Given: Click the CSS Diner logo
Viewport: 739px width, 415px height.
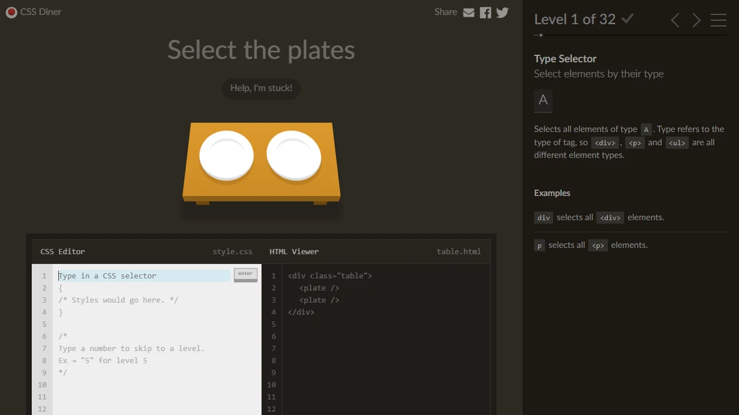Looking at the screenshot, I should pos(33,12).
